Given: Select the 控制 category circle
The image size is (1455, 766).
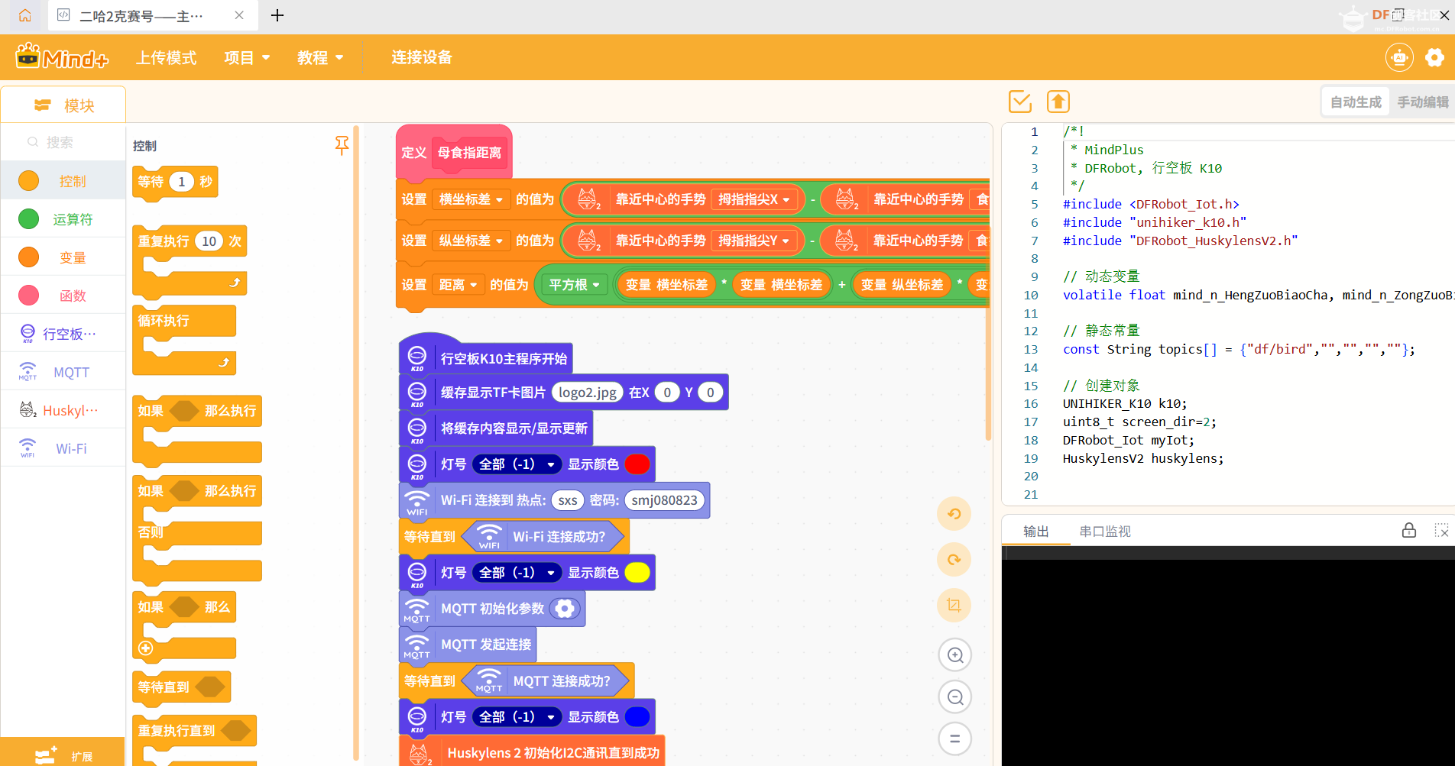Looking at the screenshot, I should (x=28, y=181).
